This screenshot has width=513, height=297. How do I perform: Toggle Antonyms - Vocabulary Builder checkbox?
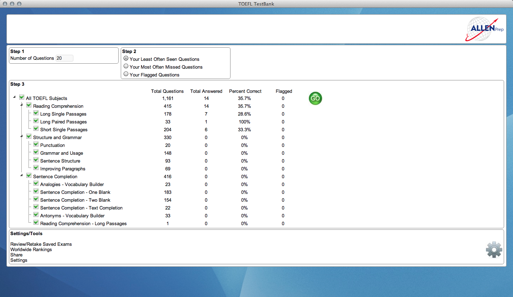click(x=36, y=215)
